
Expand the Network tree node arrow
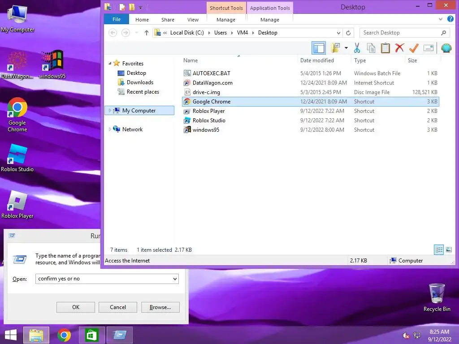(x=110, y=129)
